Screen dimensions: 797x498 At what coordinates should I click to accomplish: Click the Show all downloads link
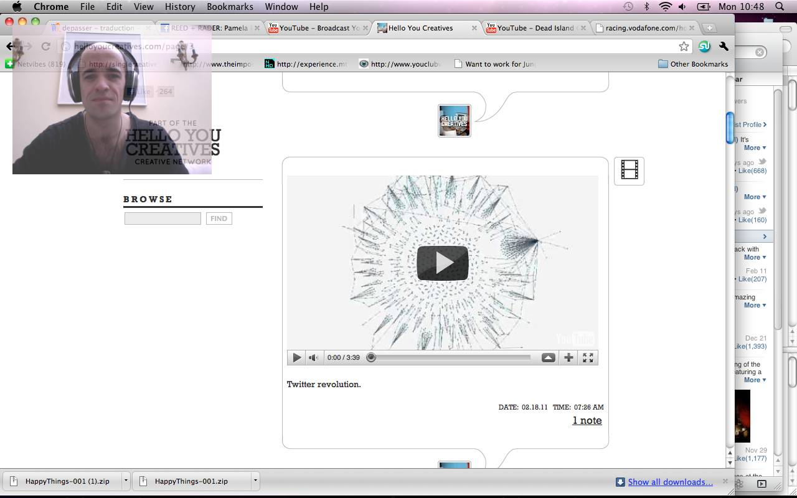click(x=670, y=482)
